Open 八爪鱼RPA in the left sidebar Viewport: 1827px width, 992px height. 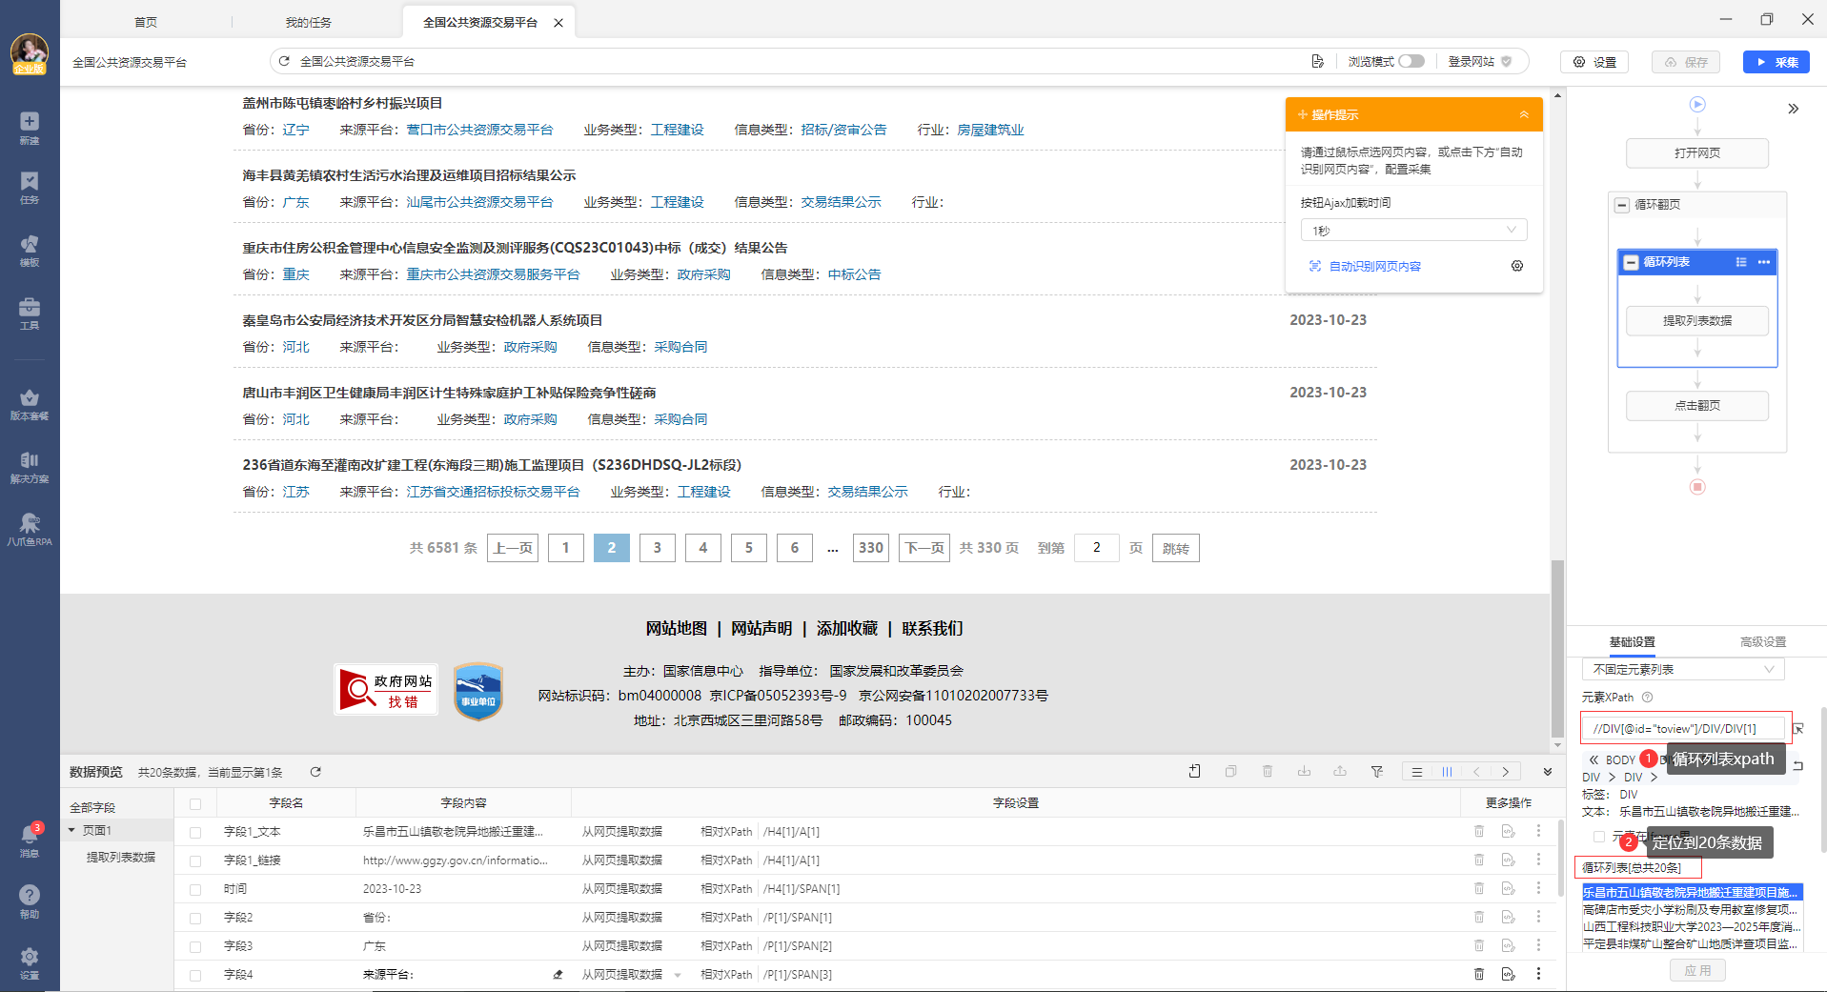click(30, 530)
